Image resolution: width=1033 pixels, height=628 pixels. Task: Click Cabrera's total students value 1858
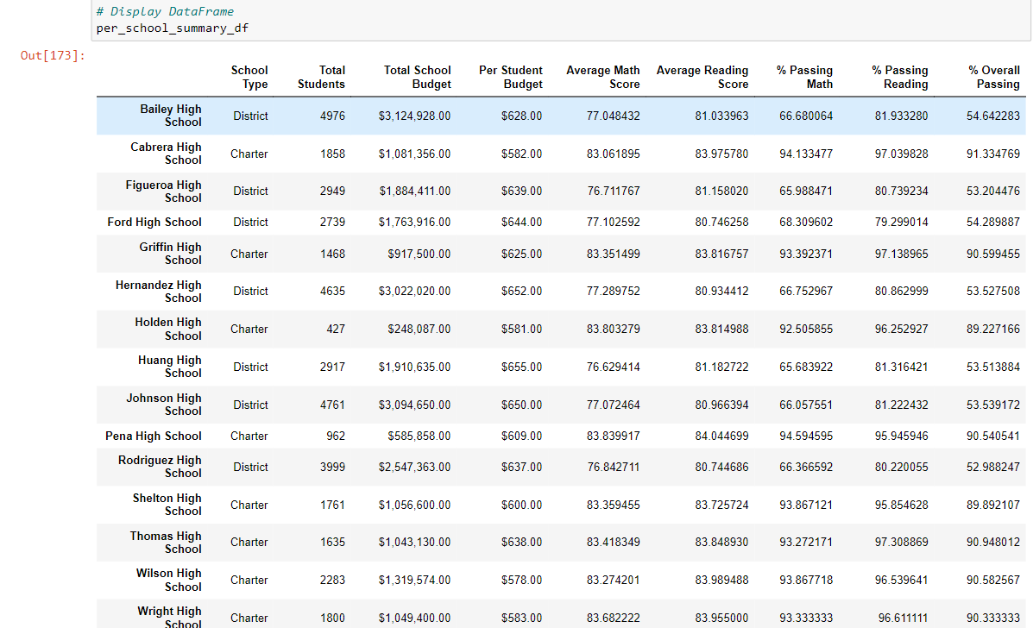pos(333,154)
